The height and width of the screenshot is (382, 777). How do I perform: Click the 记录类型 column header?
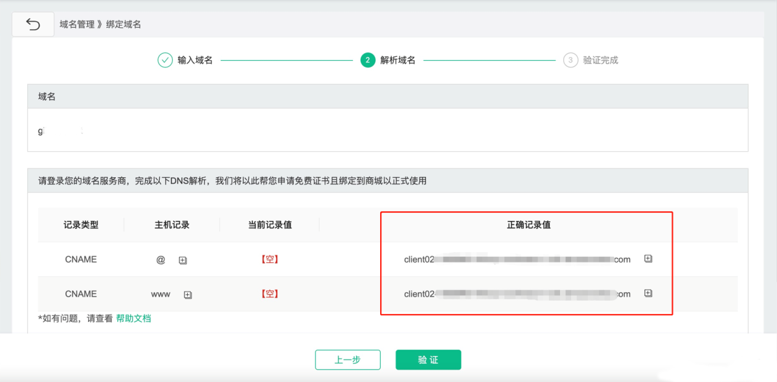click(x=81, y=225)
